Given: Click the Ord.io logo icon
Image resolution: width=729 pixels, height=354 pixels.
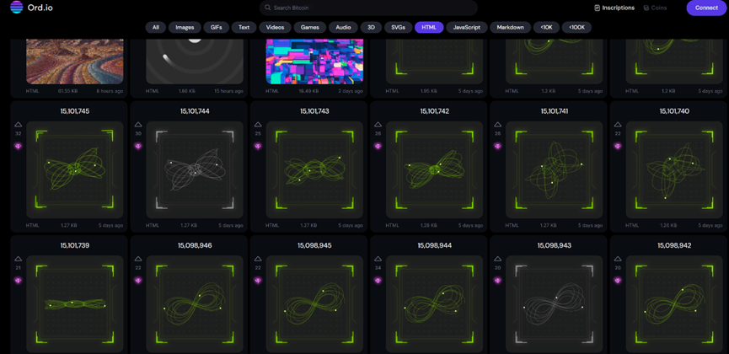Looking at the screenshot, I should pyautogui.click(x=16, y=8).
